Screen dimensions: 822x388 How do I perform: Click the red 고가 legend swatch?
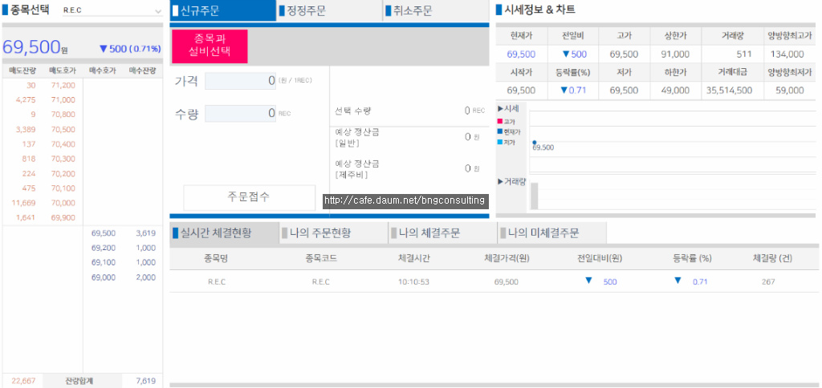(500, 122)
